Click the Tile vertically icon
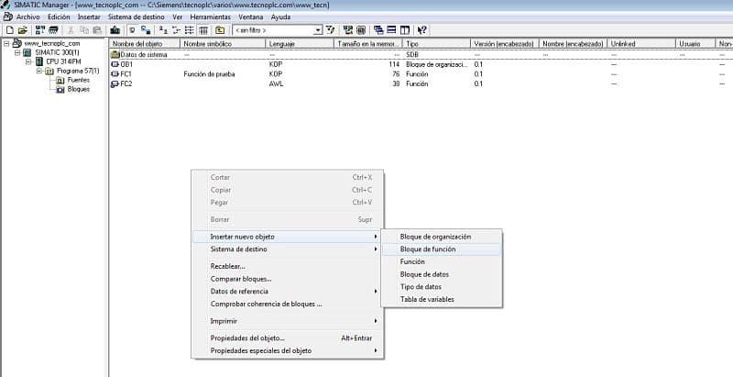 (405, 30)
